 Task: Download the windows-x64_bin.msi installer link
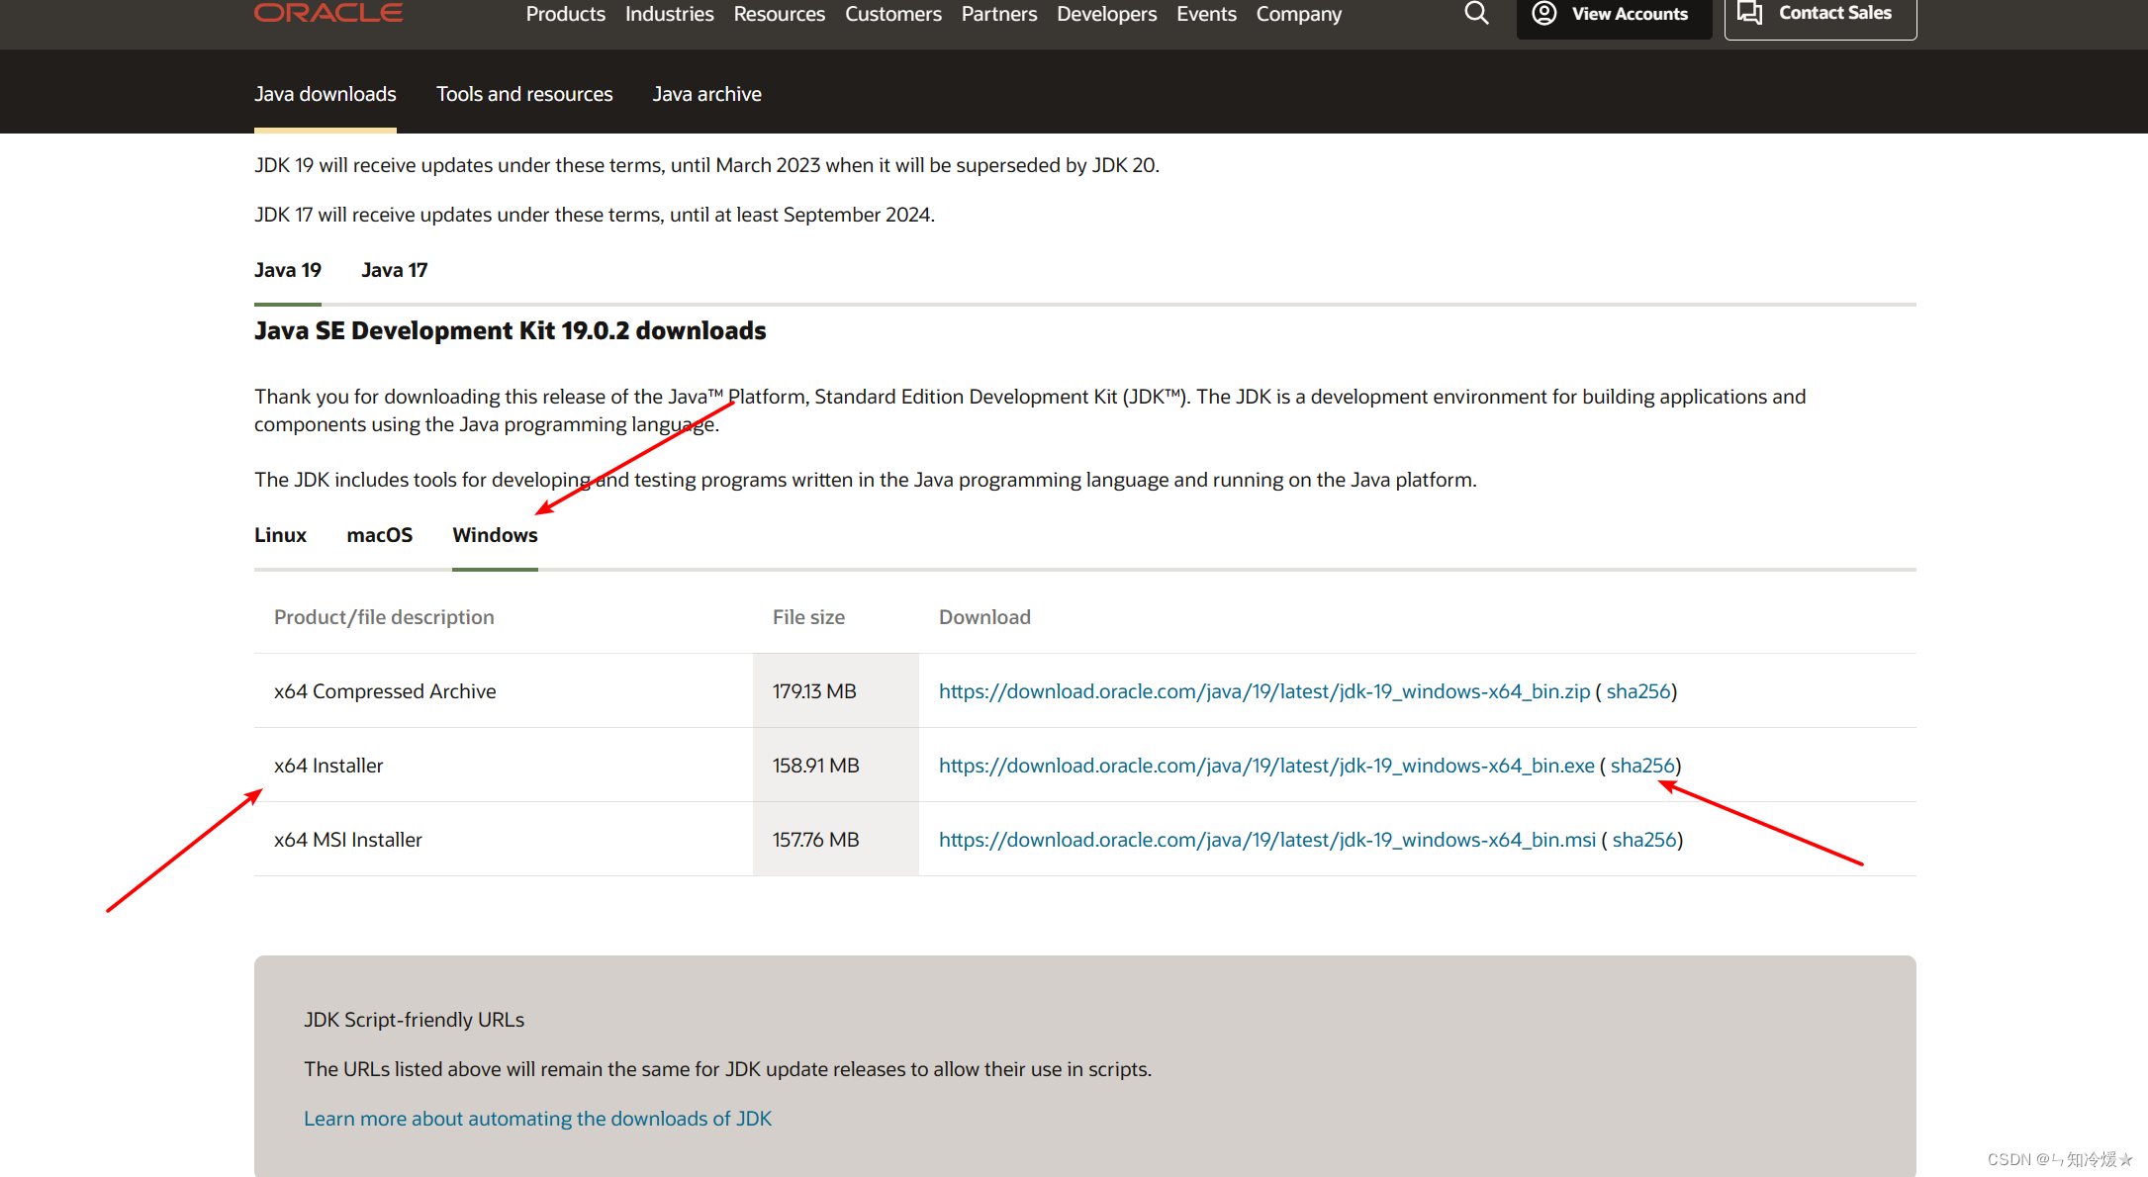click(x=1266, y=840)
